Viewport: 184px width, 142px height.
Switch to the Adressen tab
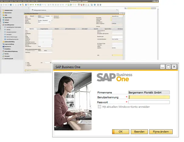coord(57,29)
